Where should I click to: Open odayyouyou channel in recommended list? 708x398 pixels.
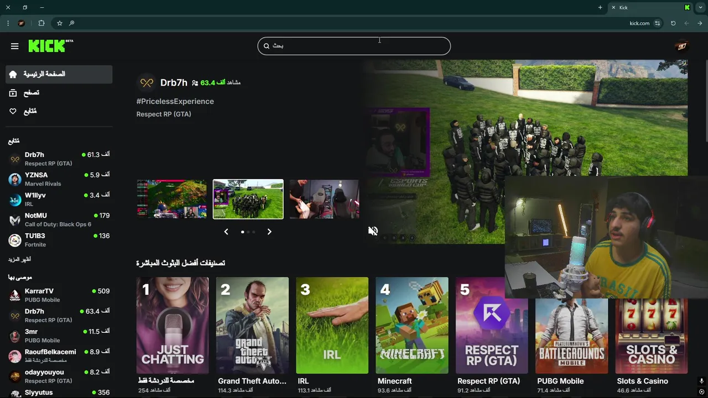coord(59,376)
